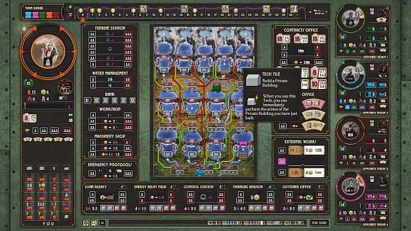Choose the first Water Management worker slot
Viewport: 411px width, 231px height.
click(x=93, y=79)
